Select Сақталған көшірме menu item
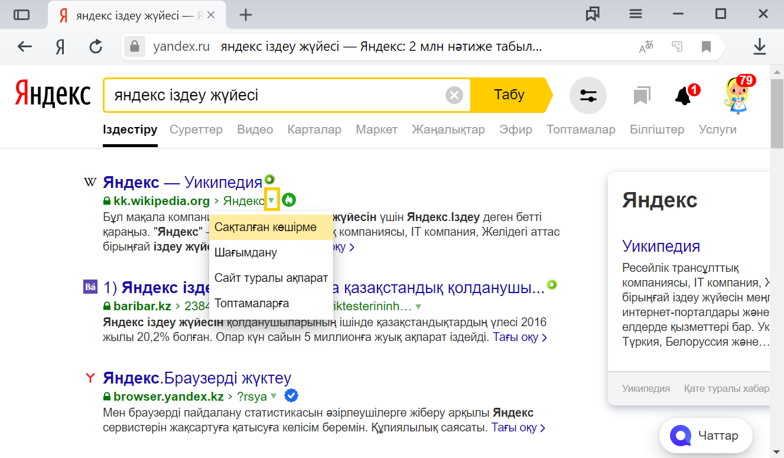This screenshot has height=458, width=784. click(x=271, y=227)
